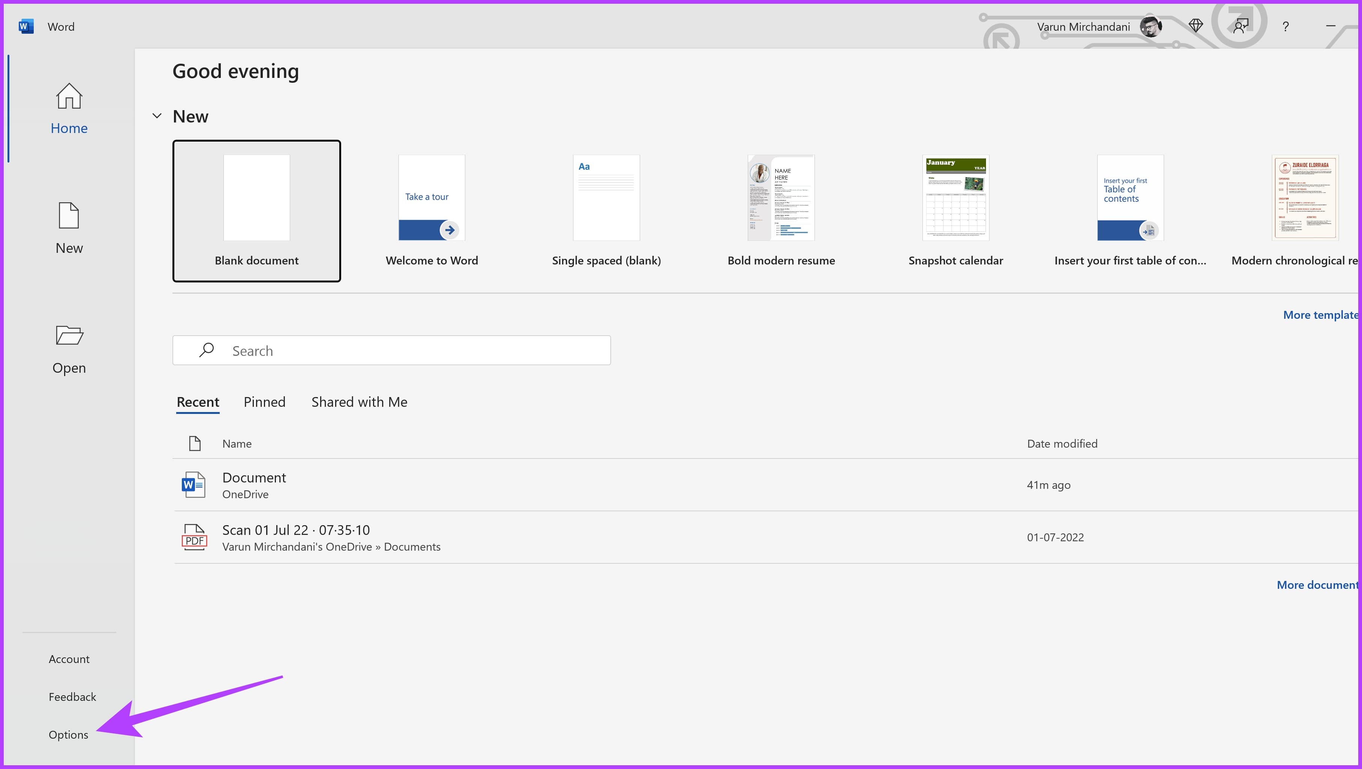Collapse the New section chevron

click(157, 116)
